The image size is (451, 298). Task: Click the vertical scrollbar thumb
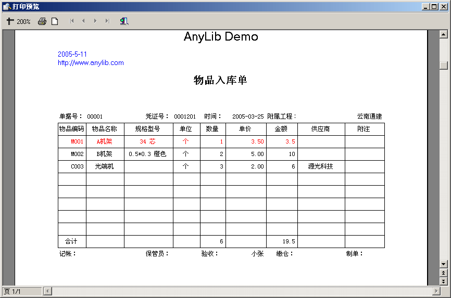click(444, 66)
